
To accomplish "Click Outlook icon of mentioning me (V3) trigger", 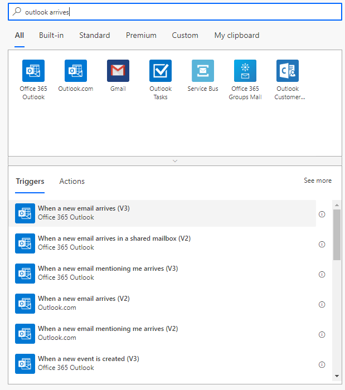I will 25,274.
